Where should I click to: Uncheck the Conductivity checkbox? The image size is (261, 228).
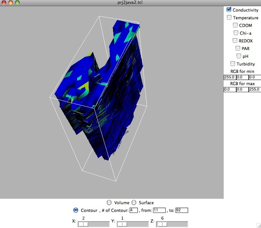(x=229, y=10)
